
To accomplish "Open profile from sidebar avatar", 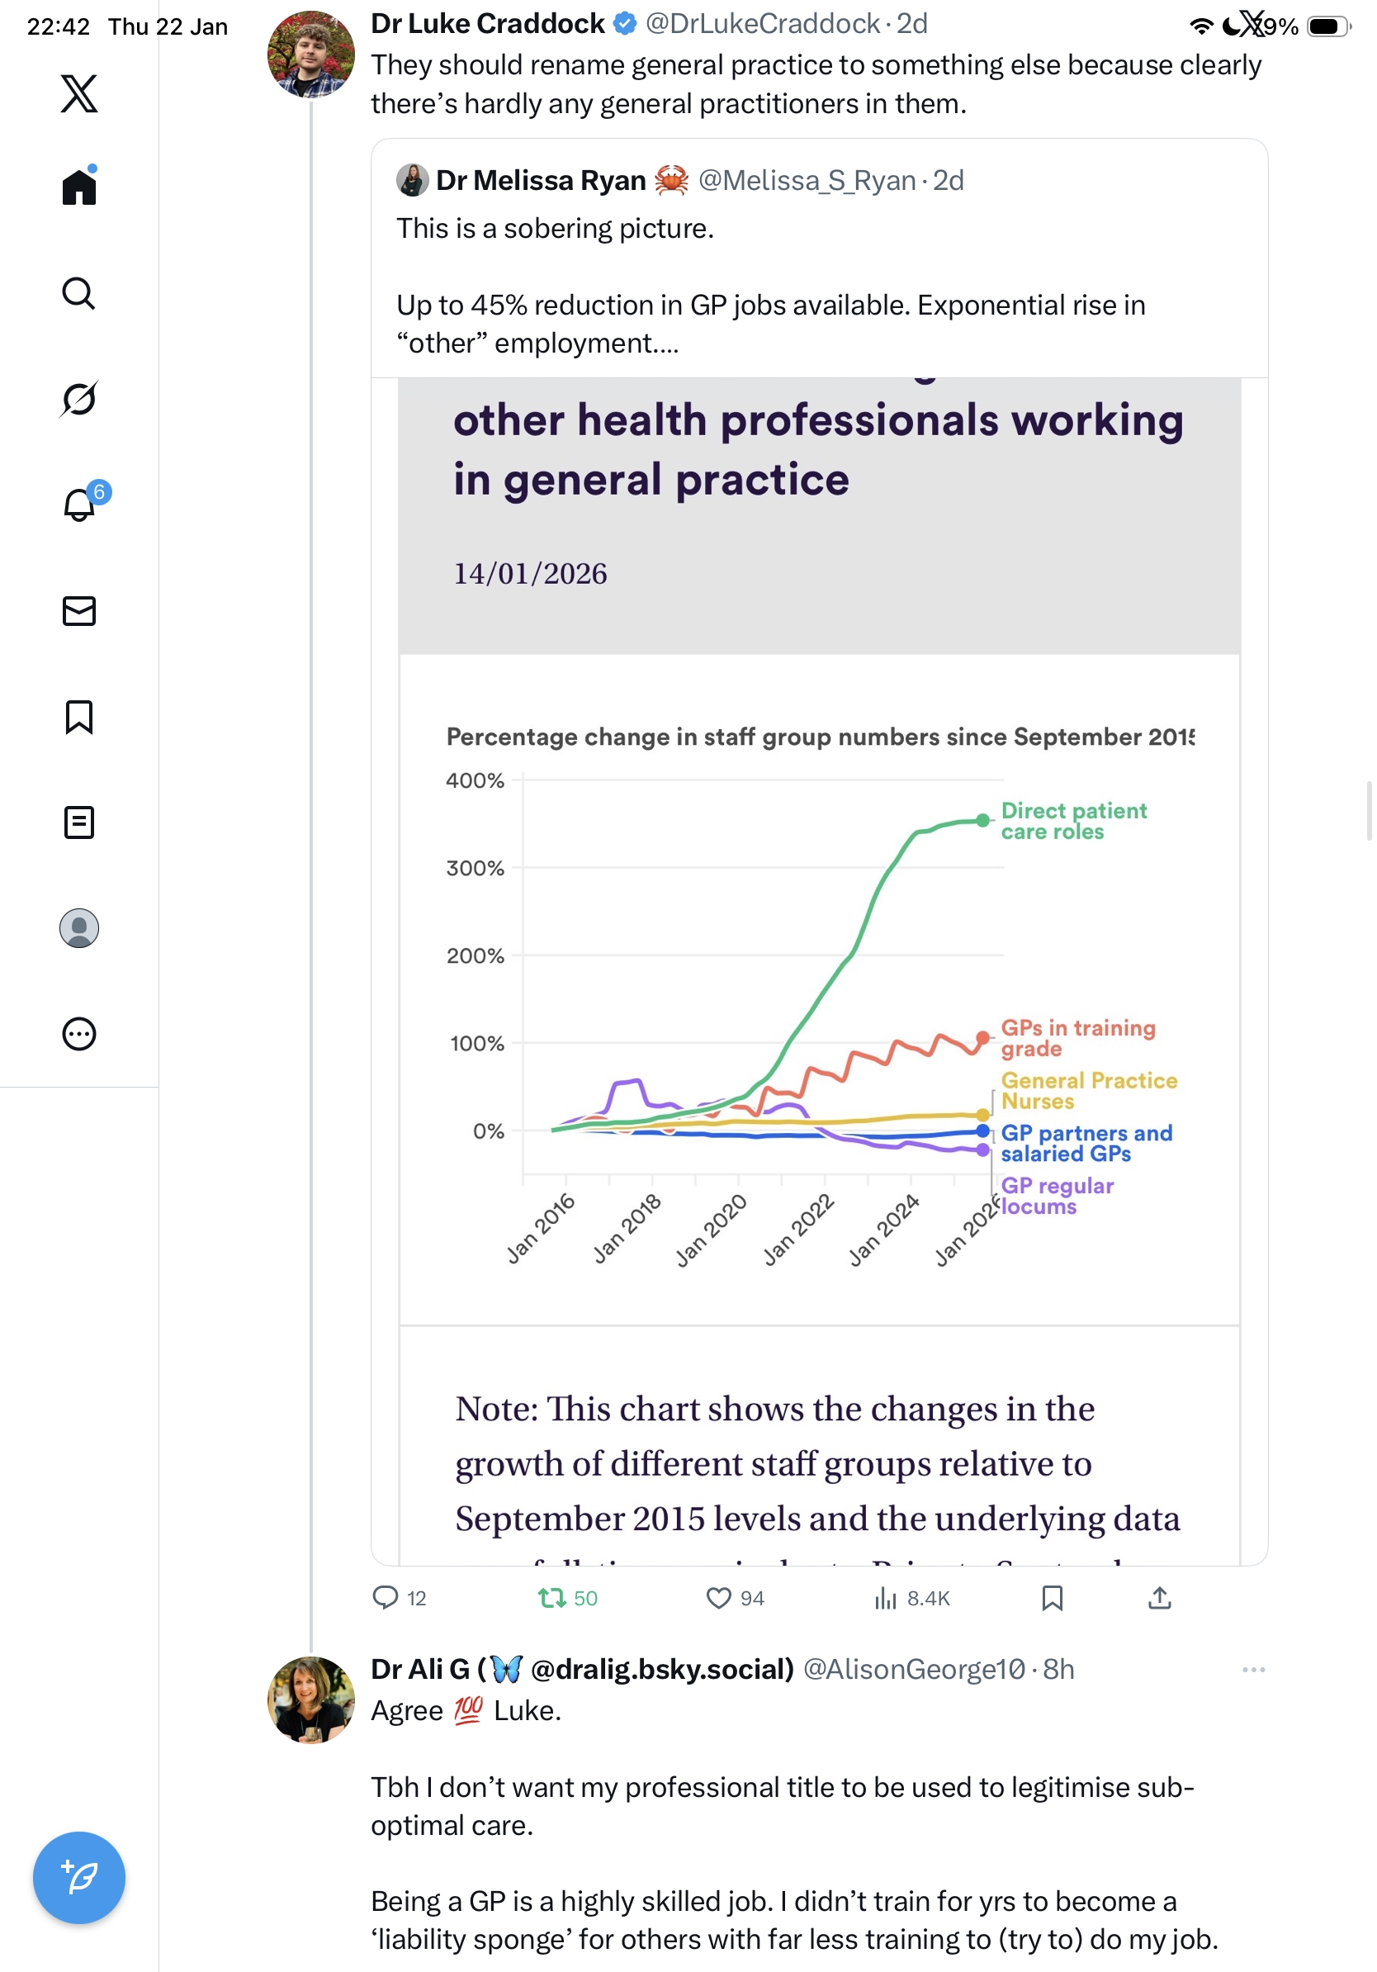I will tap(79, 927).
